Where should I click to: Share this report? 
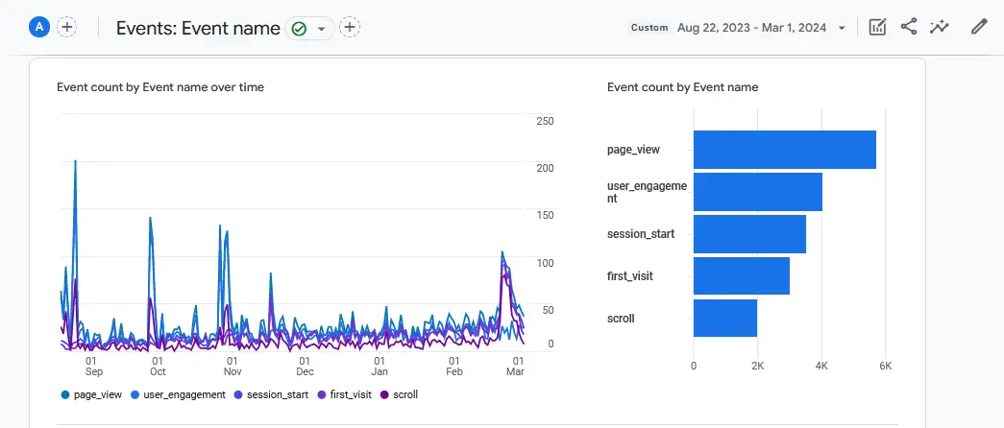point(908,27)
